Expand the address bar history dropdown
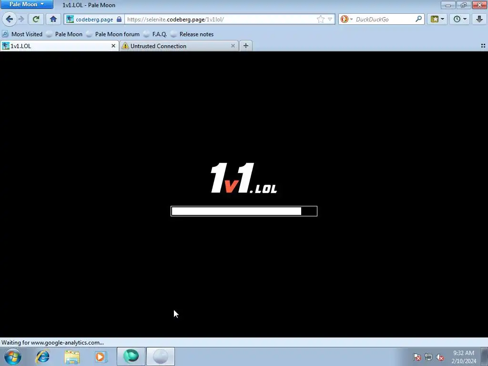Image resolution: width=488 pixels, height=366 pixels. [330, 19]
